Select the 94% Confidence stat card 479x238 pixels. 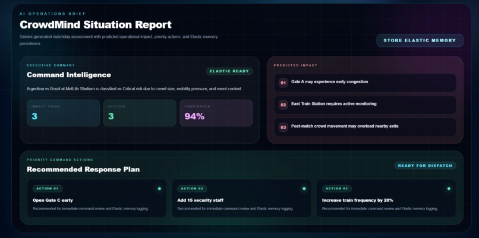coord(216,113)
